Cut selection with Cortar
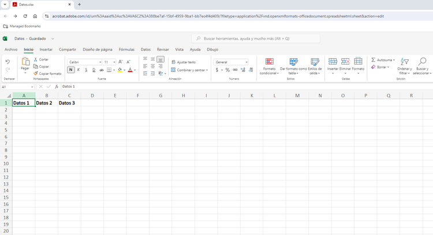The image size is (433, 235). click(x=41, y=59)
